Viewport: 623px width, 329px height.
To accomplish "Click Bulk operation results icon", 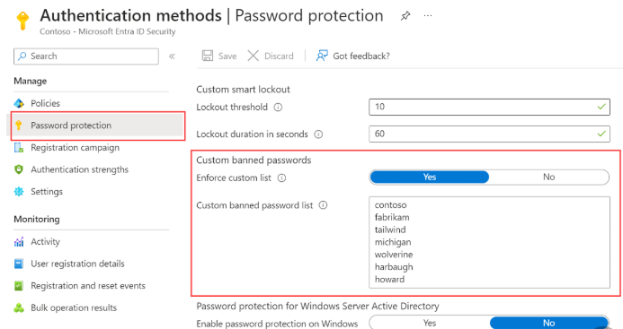I will point(19,308).
